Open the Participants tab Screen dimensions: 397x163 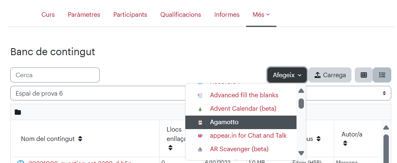click(x=130, y=15)
